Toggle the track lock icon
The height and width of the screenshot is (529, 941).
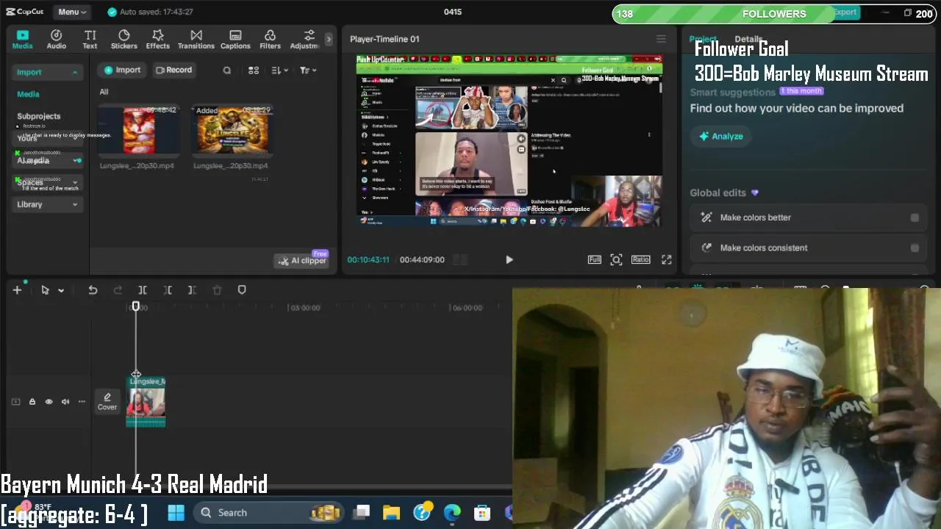(32, 402)
